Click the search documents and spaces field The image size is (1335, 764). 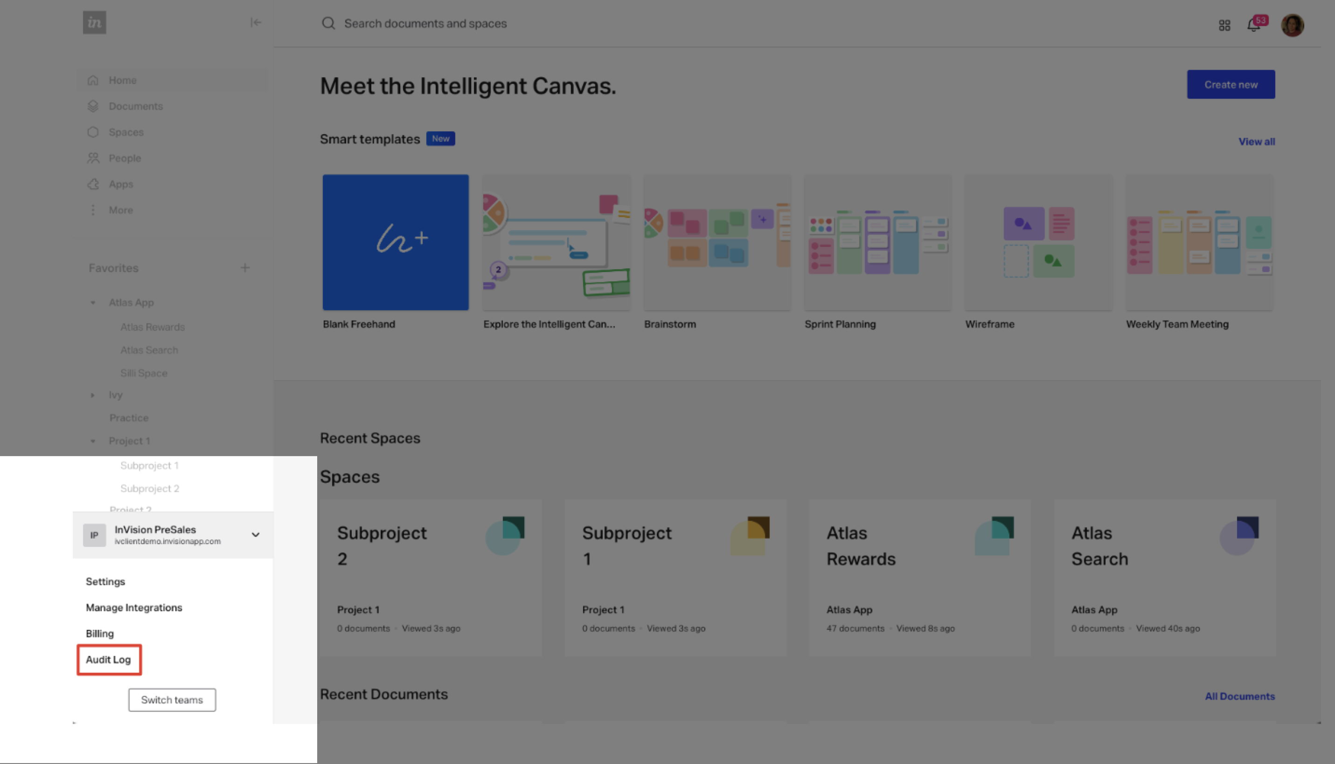tap(425, 24)
